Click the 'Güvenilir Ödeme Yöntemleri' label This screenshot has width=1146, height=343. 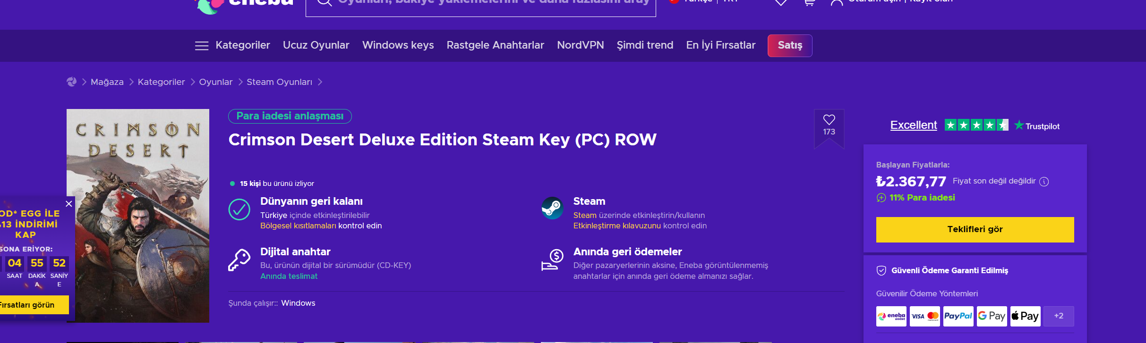click(x=927, y=293)
